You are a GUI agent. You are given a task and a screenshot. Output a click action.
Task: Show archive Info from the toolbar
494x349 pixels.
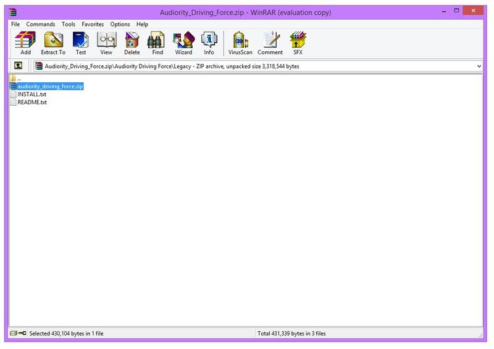[x=209, y=43]
